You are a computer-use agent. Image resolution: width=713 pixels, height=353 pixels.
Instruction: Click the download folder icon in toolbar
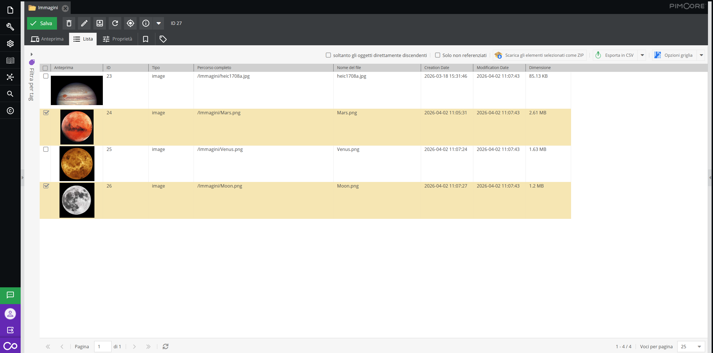tap(100, 23)
